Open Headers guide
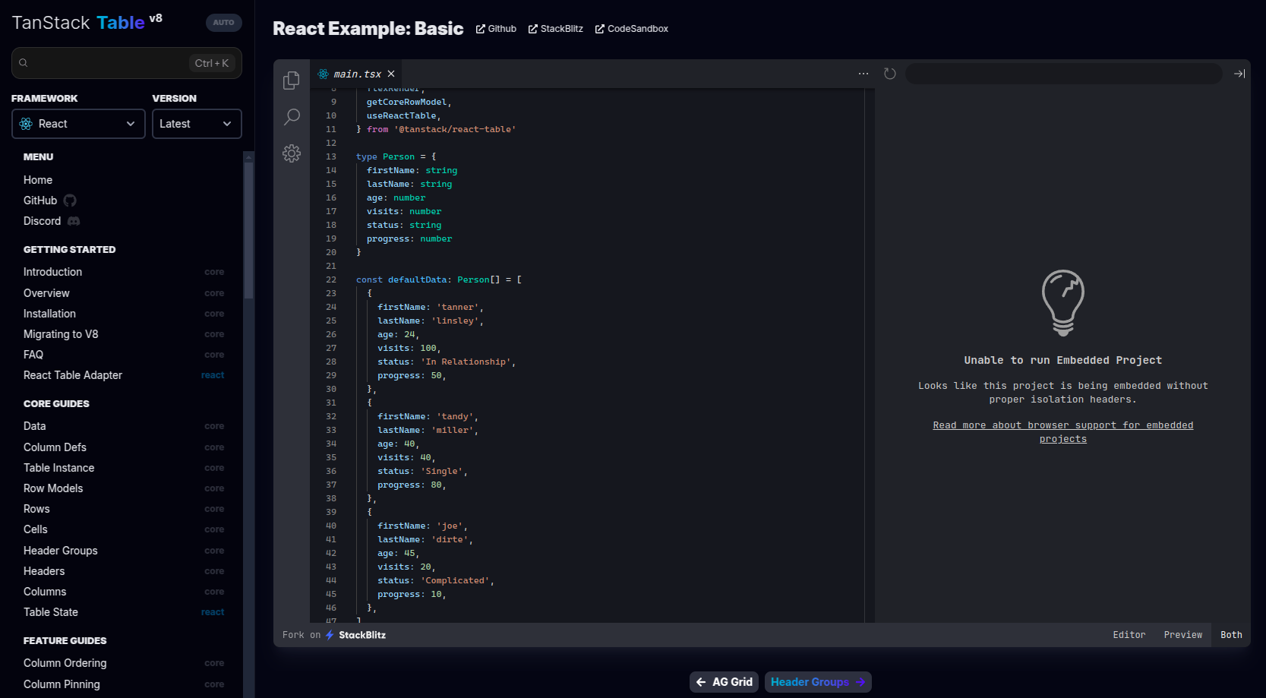1266x698 pixels. point(124,571)
